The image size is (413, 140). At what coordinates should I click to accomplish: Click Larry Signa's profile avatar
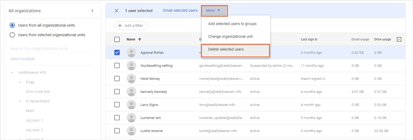point(131,105)
